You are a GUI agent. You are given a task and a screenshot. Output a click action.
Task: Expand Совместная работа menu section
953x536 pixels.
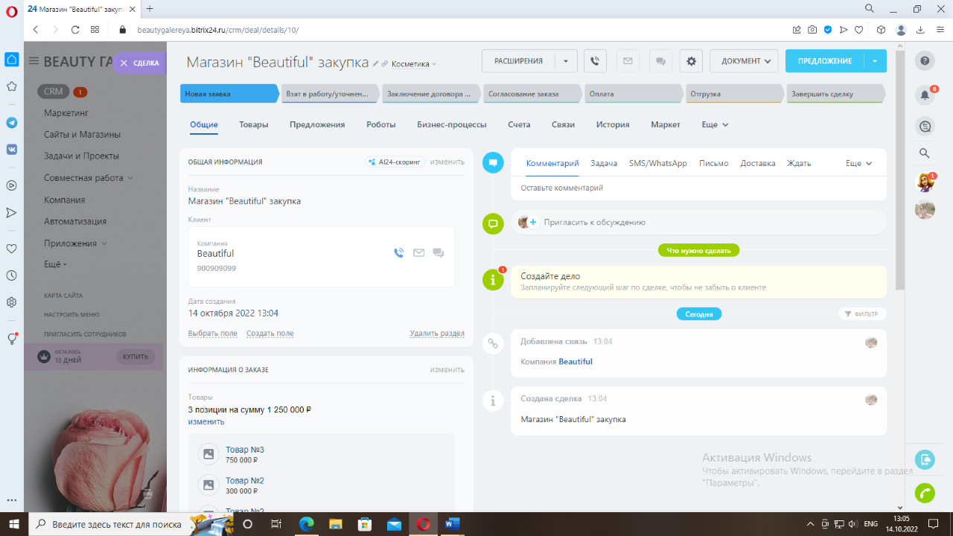[88, 178]
